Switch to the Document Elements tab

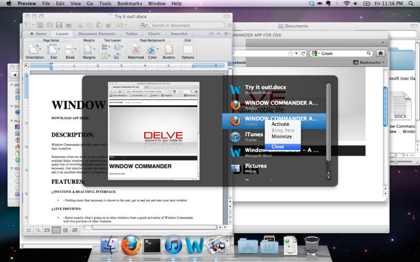click(97, 34)
